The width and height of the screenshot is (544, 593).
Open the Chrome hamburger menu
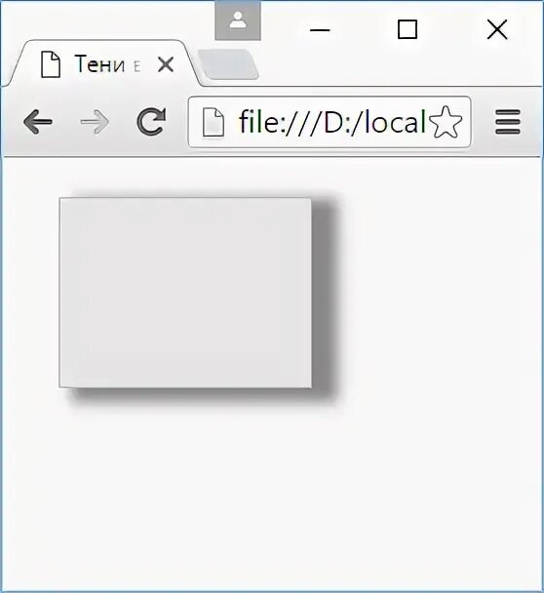coord(508,122)
